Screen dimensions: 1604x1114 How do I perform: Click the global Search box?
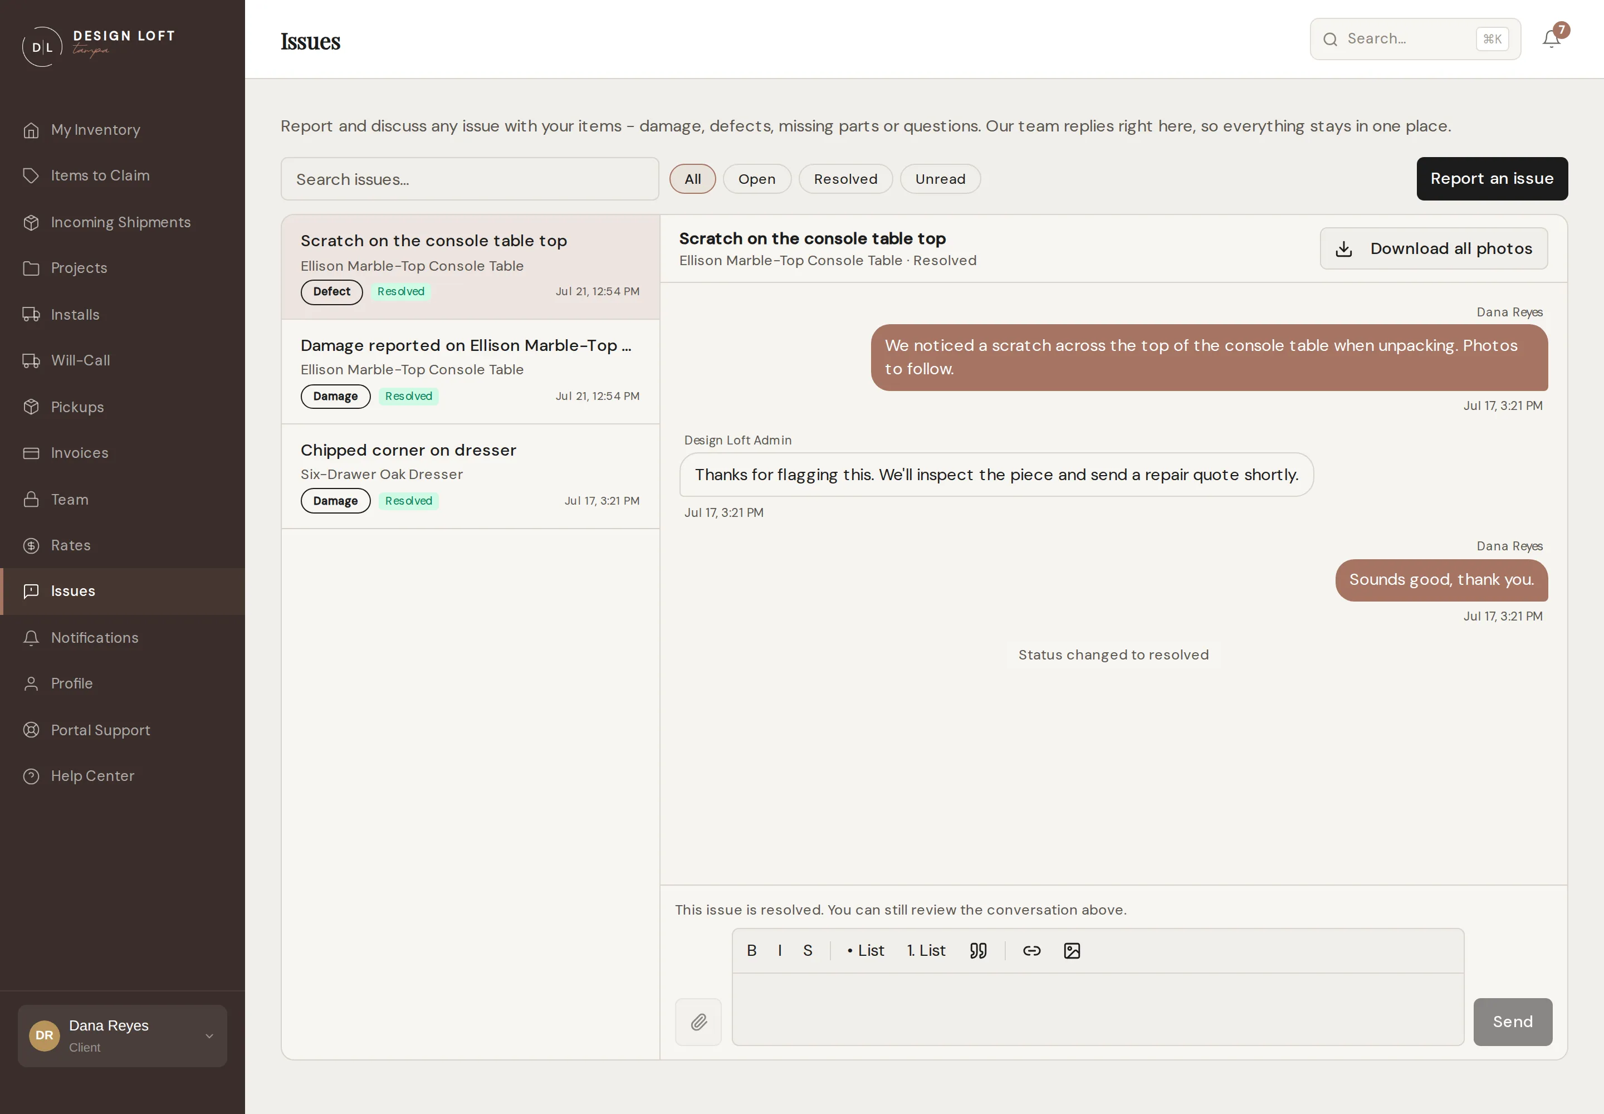[1415, 39]
